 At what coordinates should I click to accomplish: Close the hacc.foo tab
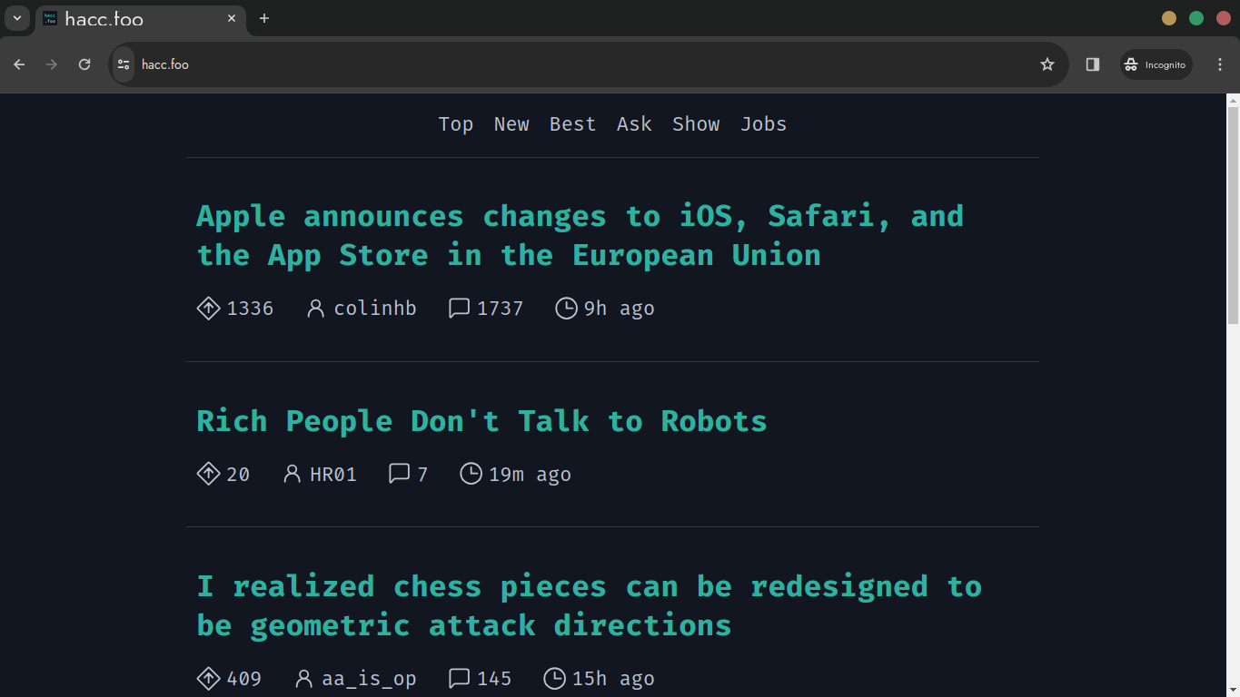point(232,18)
